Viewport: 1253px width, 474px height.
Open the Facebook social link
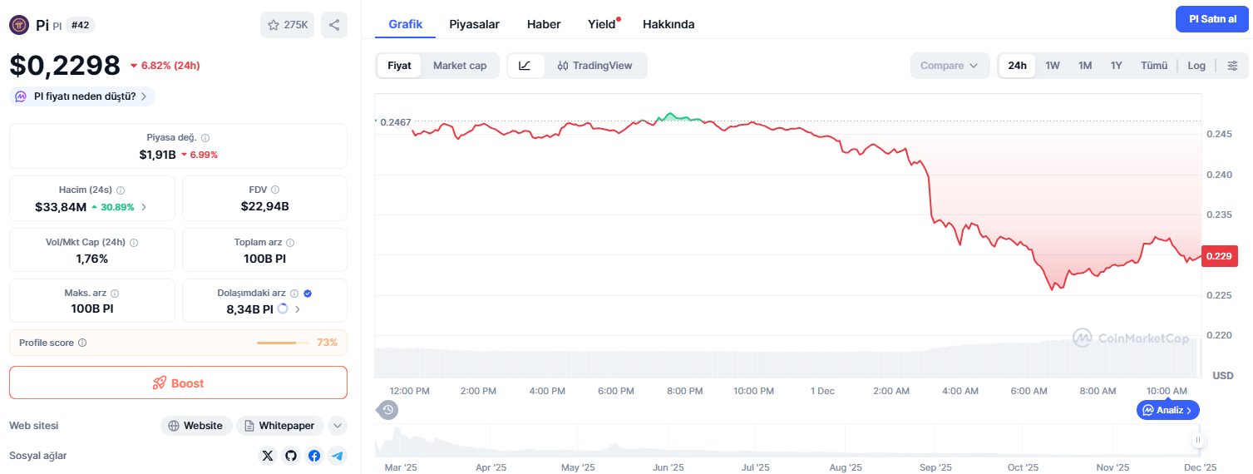[x=314, y=456]
